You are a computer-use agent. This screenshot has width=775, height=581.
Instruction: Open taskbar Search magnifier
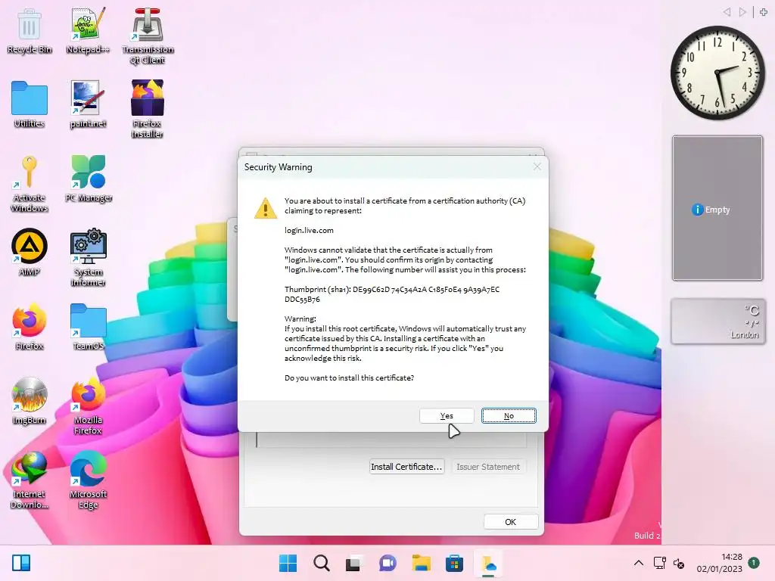pyautogui.click(x=321, y=563)
